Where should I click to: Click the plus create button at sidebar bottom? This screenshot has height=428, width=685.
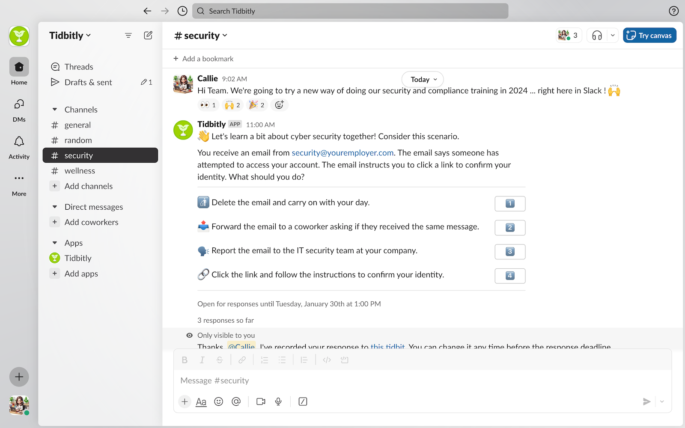[19, 377]
